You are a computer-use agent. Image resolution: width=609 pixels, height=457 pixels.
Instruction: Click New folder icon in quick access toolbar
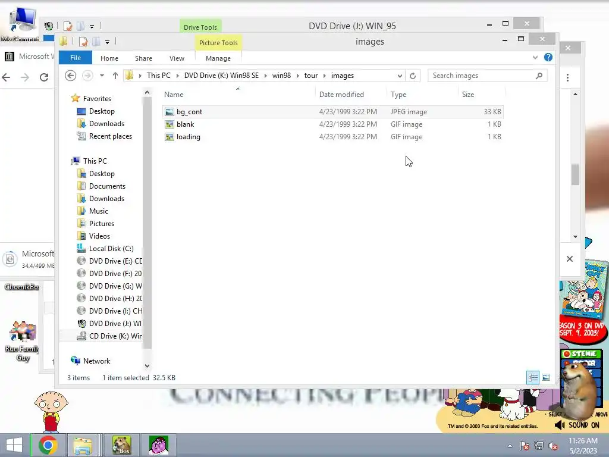(x=96, y=42)
